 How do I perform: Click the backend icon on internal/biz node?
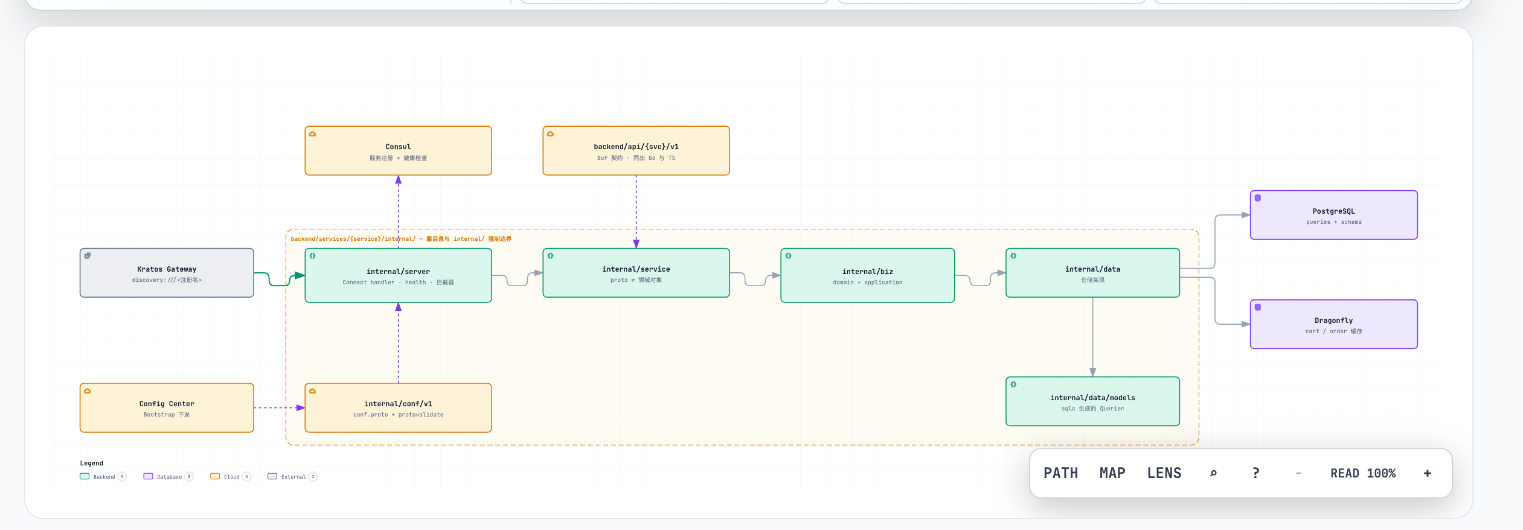click(x=789, y=256)
